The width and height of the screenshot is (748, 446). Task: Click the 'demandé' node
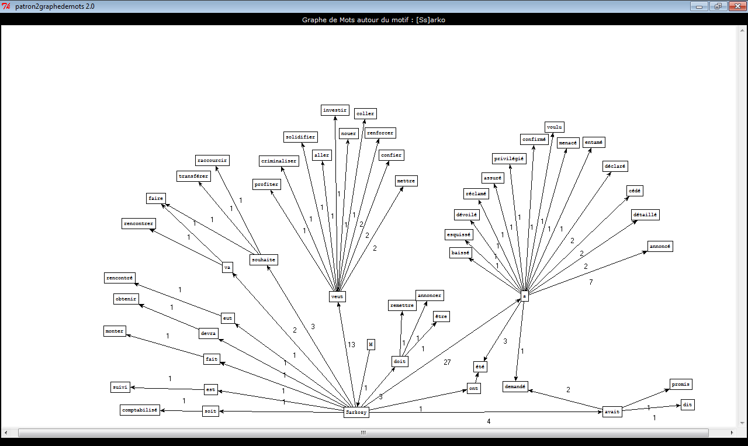[x=515, y=386]
